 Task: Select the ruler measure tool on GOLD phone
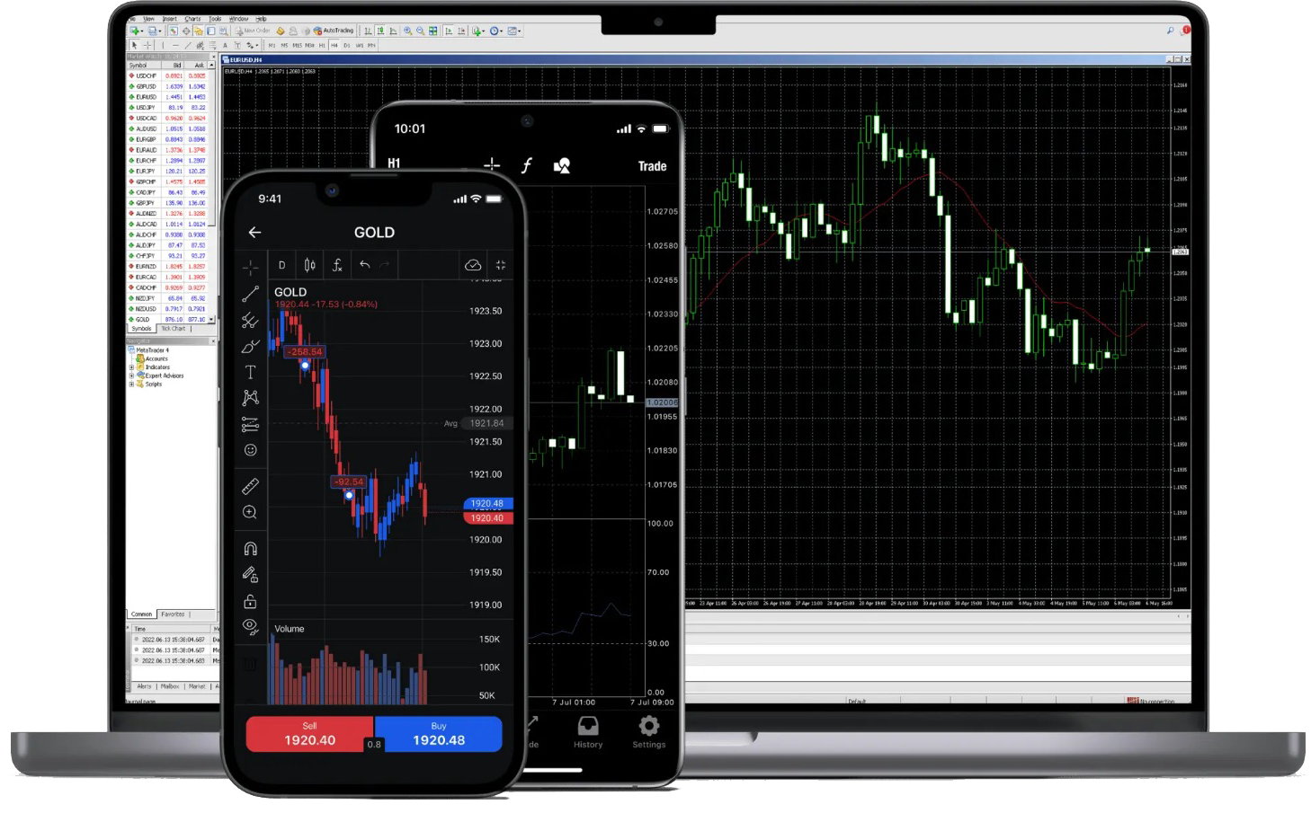pos(250,486)
